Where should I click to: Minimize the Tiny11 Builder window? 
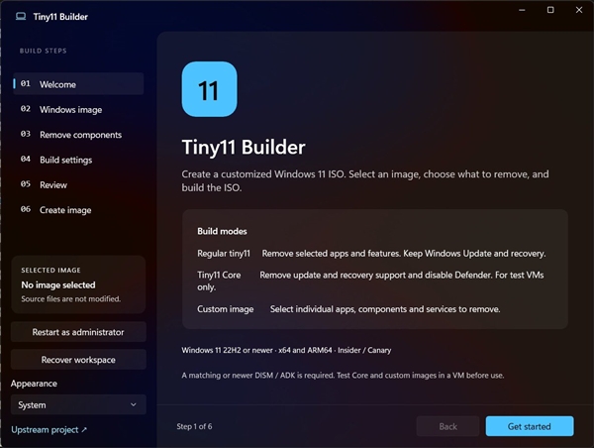point(522,10)
